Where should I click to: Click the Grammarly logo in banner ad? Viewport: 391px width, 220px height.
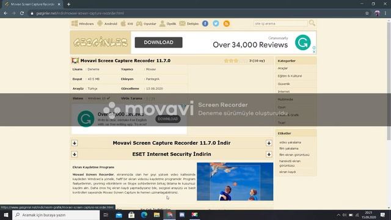(303, 42)
